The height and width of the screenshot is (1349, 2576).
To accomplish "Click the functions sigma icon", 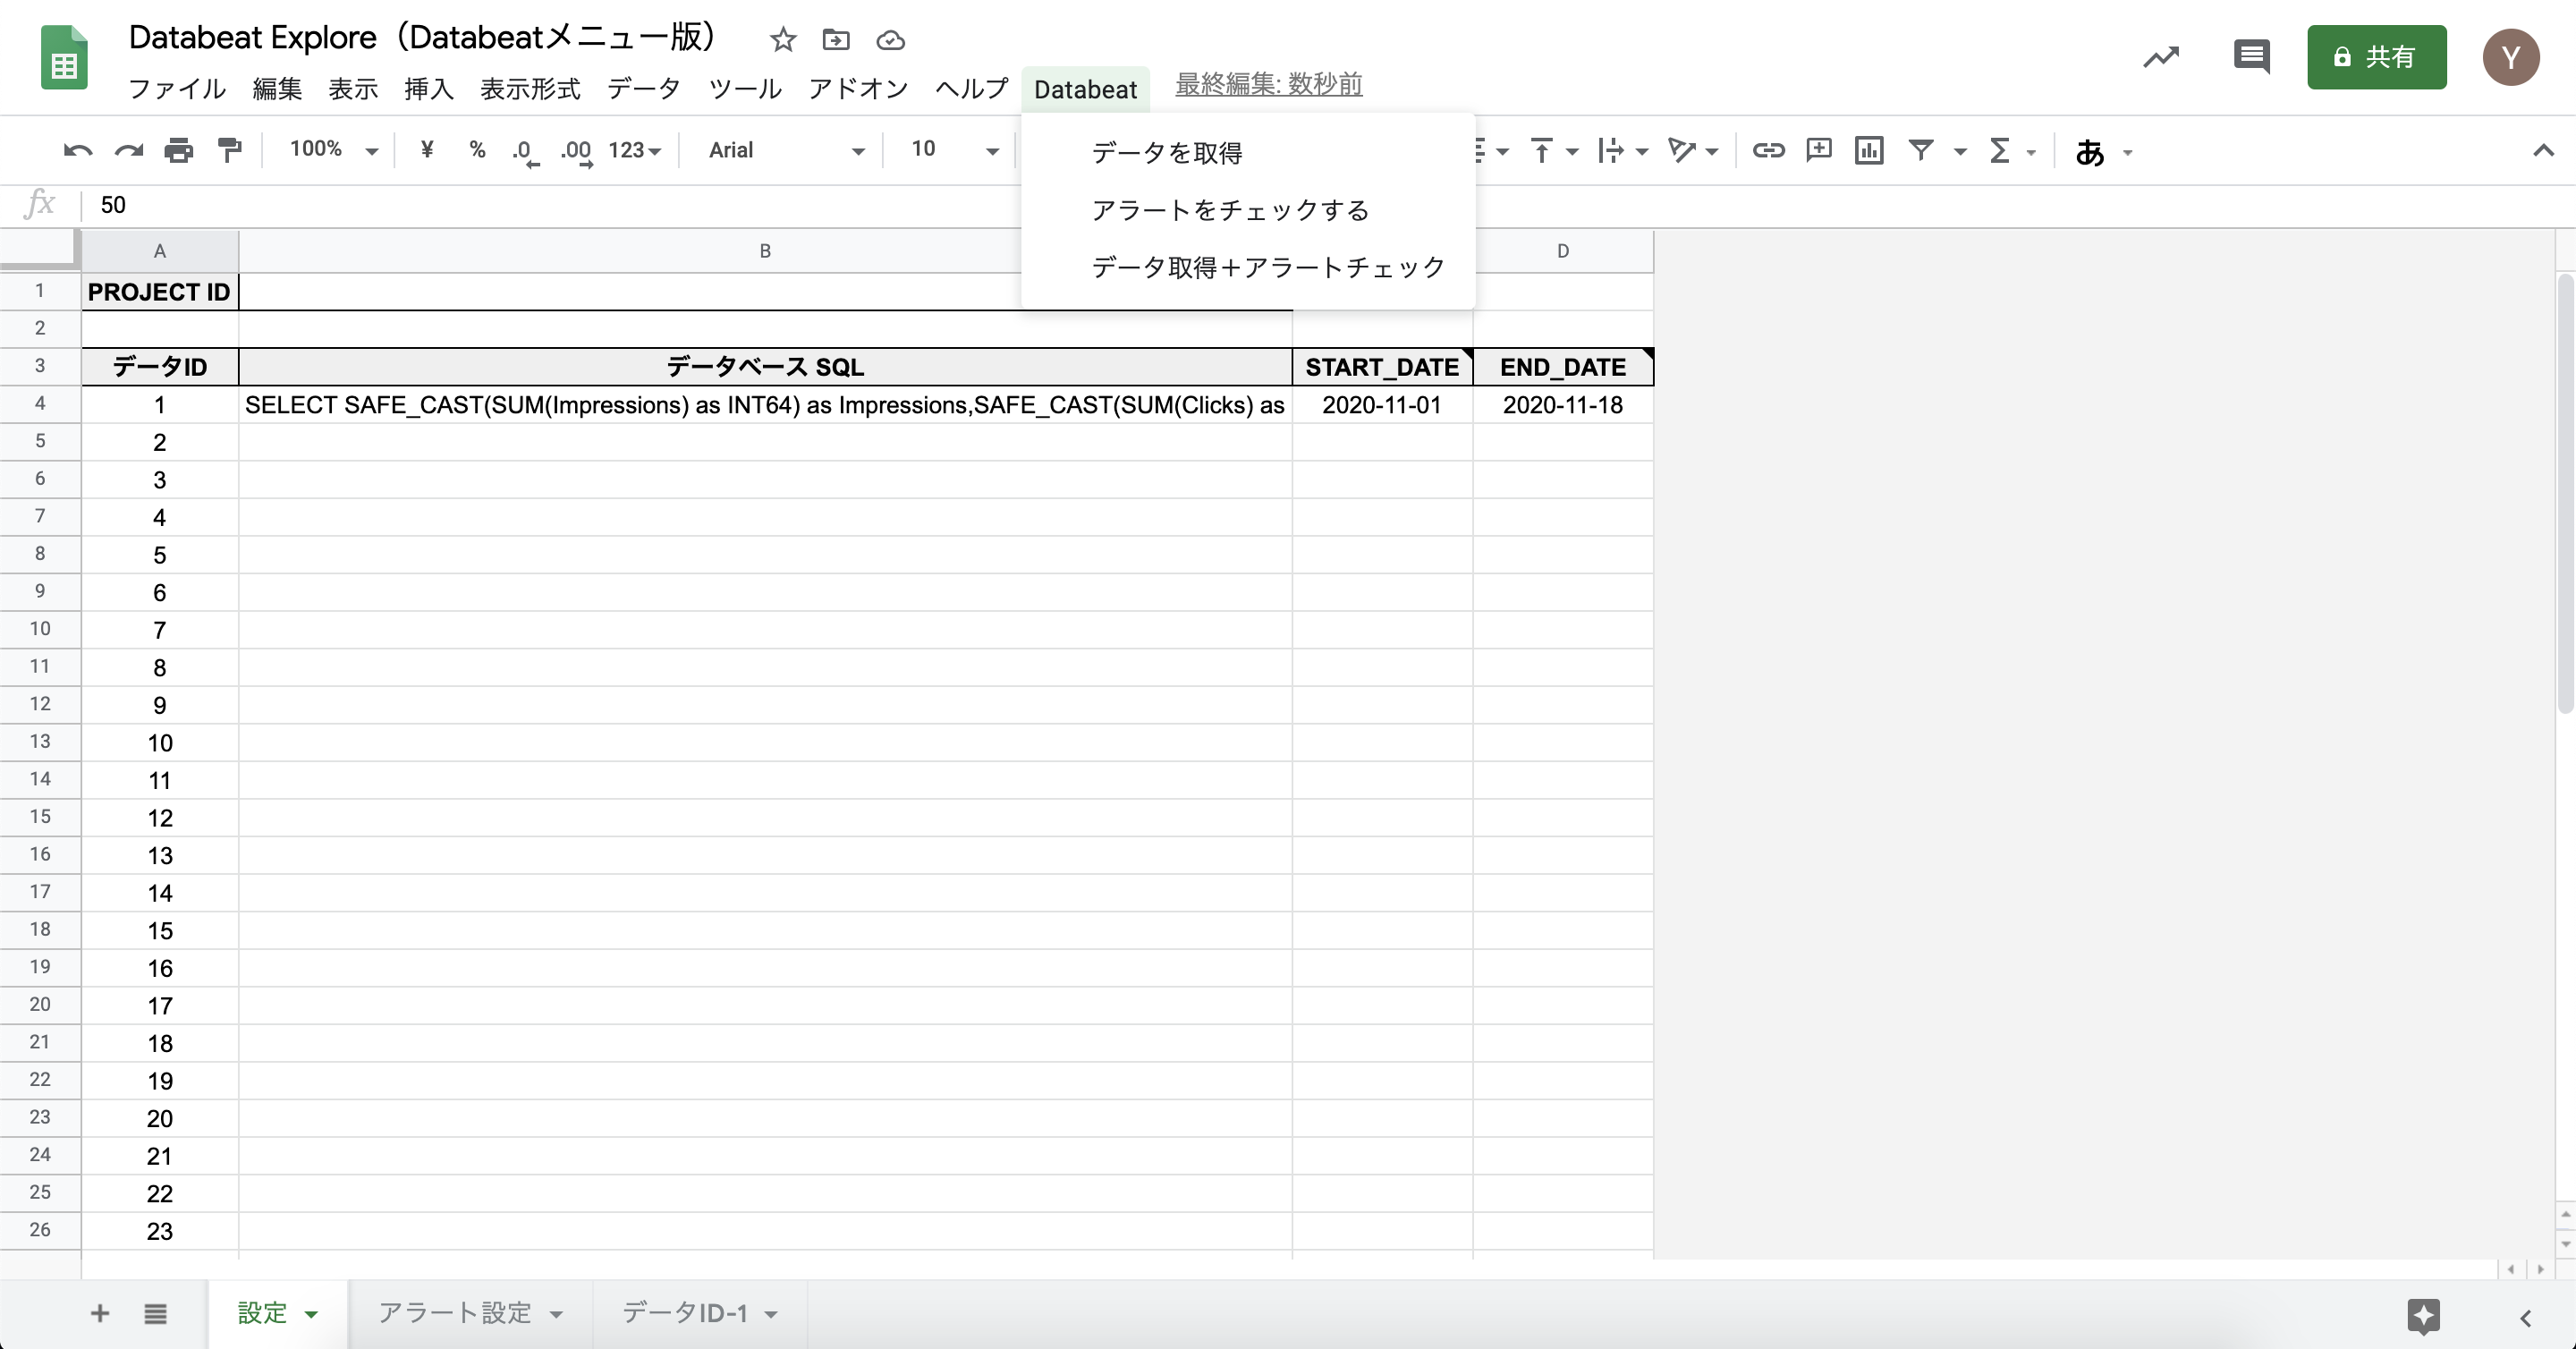I will point(1999,151).
